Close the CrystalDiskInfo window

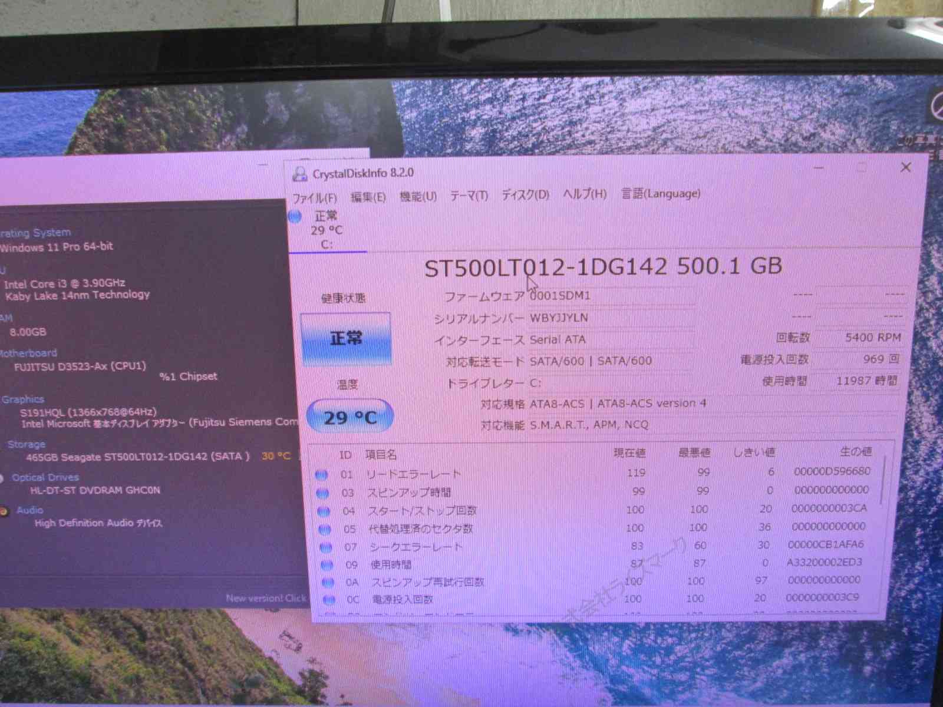point(906,168)
